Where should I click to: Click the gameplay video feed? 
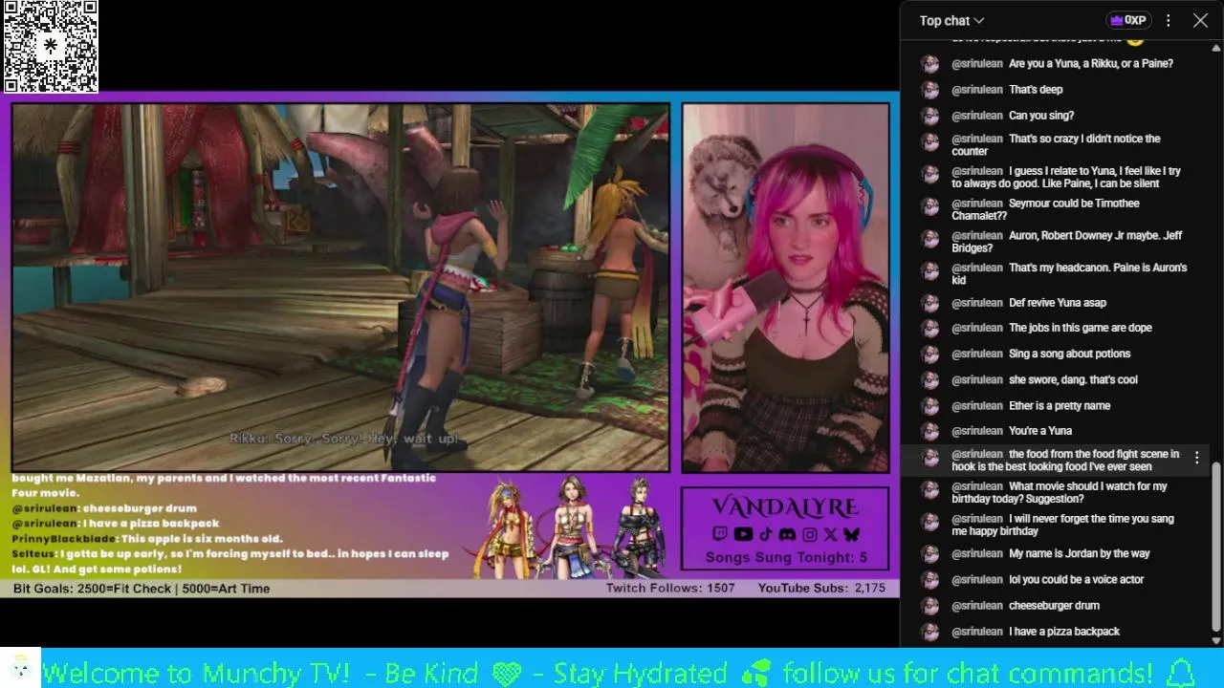tap(341, 287)
